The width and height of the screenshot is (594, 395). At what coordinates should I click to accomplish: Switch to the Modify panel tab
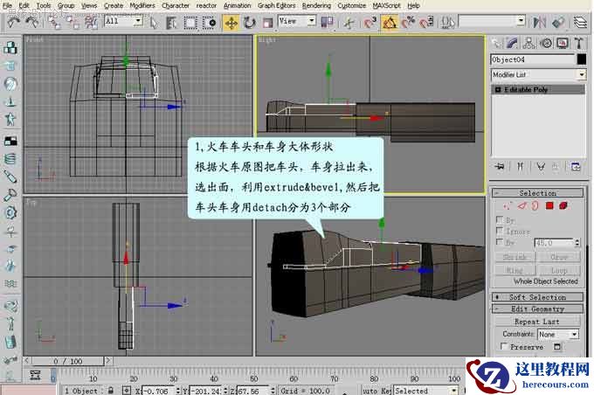pyautogui.click(x=512, y=43)
